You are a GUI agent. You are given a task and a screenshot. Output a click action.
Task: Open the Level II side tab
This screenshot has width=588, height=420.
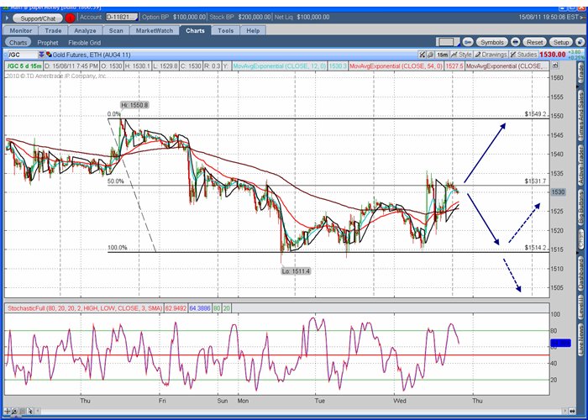(x=581, y=306)
